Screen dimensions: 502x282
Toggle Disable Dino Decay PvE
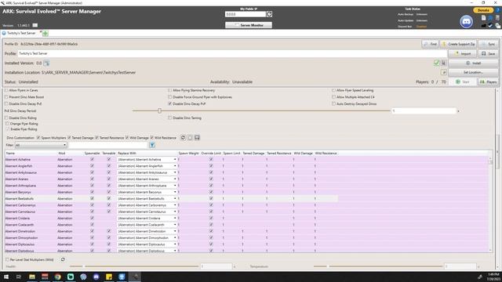pyautogui.click(x=6, y=104)
